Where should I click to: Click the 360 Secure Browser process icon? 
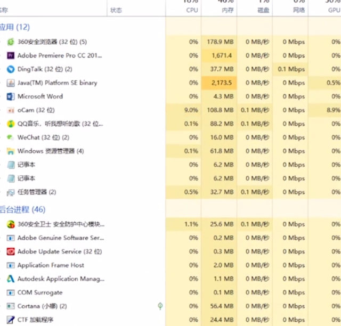click(11, 42)
